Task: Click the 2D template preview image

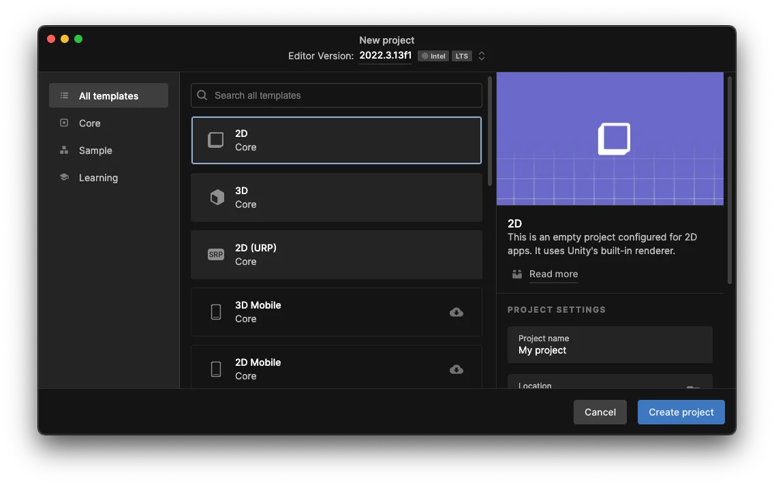Action: tap(610, 139)
